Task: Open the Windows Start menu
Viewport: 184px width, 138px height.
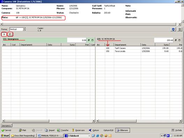Action: pyautogui.click(x=5, y=136)
